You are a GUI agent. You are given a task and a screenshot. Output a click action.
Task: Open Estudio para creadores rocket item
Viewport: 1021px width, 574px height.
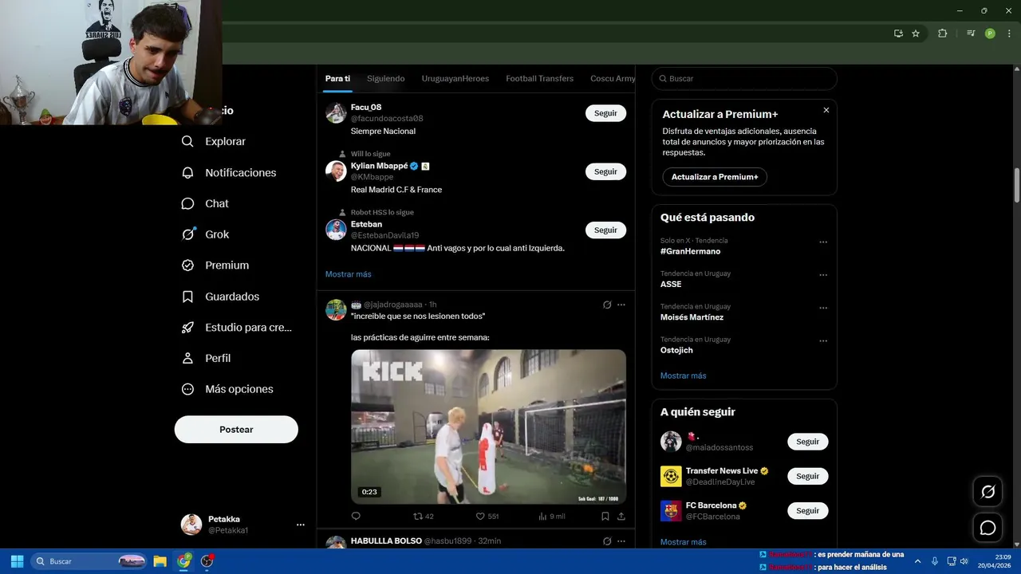point(236,328)
